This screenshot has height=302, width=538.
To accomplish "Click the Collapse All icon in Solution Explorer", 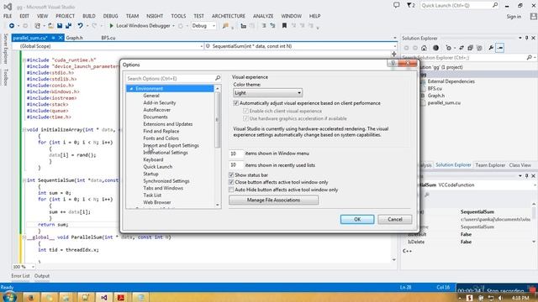I will [x=470, y=48].
